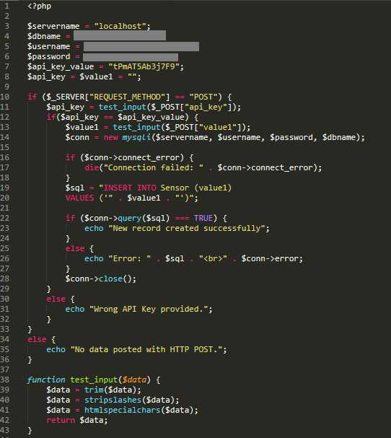Click "$servername" argument on line 14

click(182, 137)
